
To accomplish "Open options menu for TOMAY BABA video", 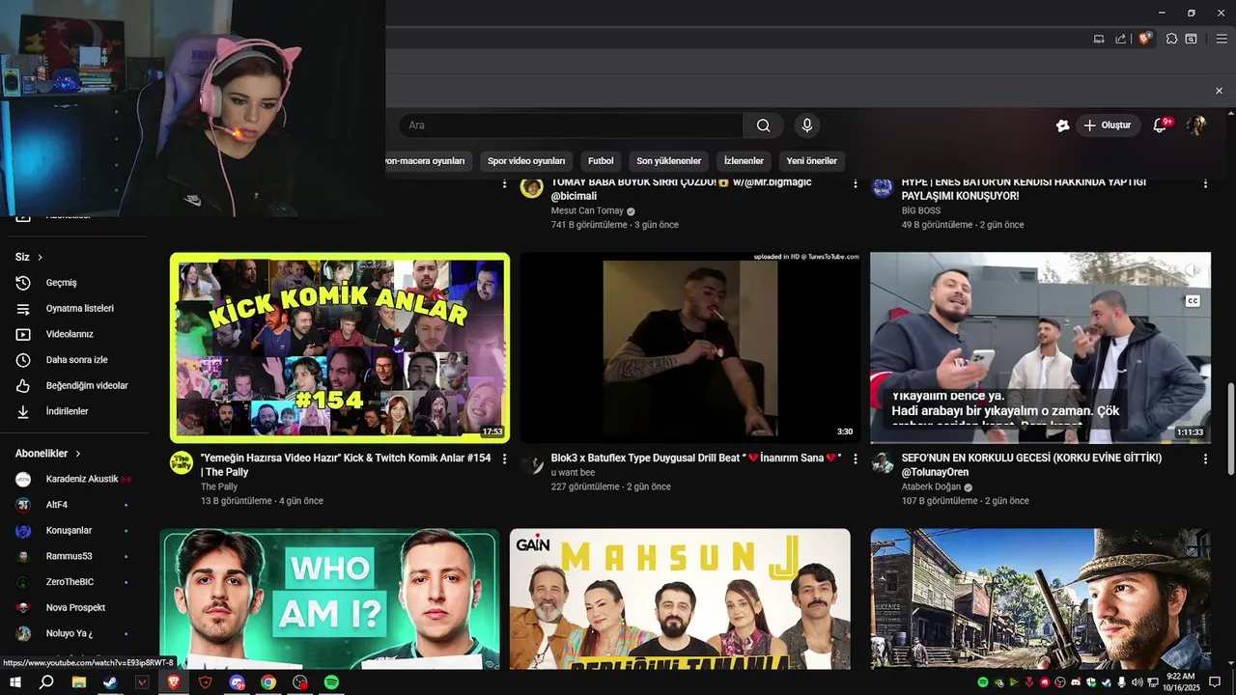I will coord(855,182).
